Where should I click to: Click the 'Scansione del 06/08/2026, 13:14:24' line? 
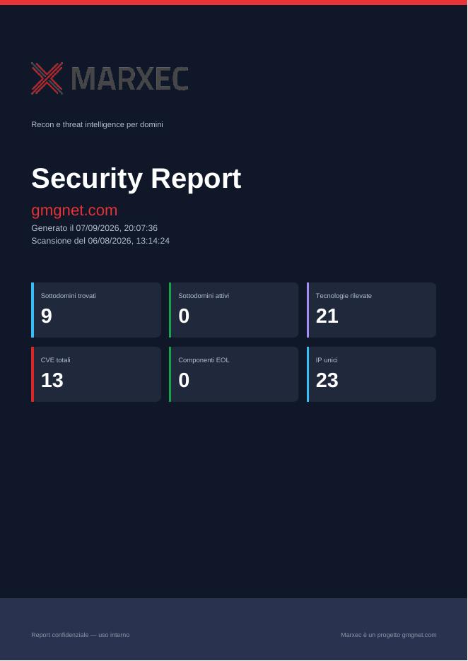[x=100, y=241]
